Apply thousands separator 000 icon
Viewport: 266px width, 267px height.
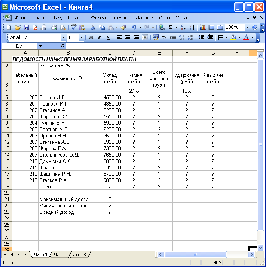coord(173,37)
